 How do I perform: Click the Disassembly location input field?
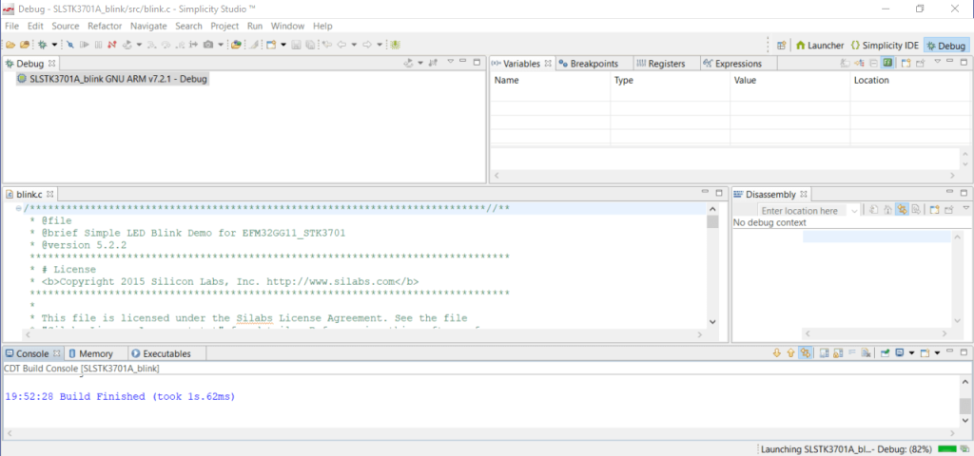(802, 211)
